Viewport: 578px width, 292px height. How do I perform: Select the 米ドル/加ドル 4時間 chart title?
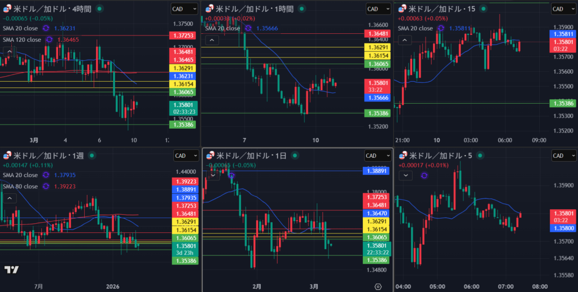[x=50, y=9]
